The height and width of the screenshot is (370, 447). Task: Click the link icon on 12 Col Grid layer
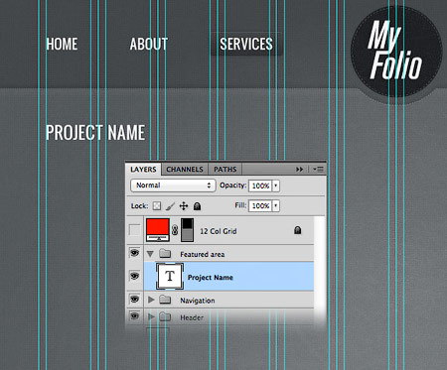pos(175,230)
